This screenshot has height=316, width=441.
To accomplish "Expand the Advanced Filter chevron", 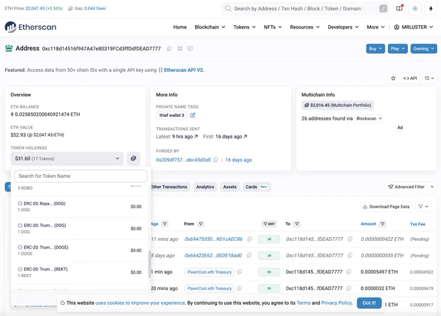I will (432, 186).
